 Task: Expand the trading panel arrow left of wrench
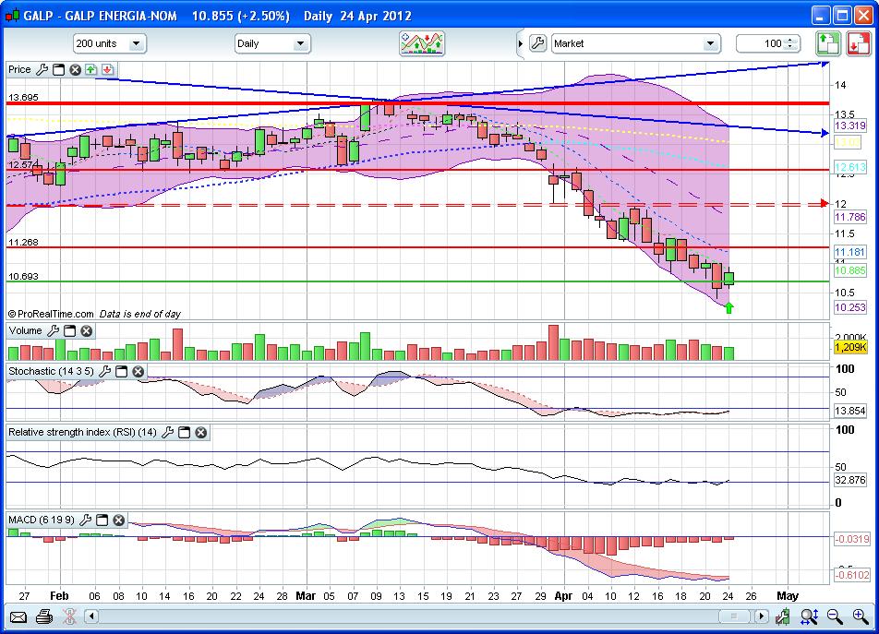[x=520, y=43]
